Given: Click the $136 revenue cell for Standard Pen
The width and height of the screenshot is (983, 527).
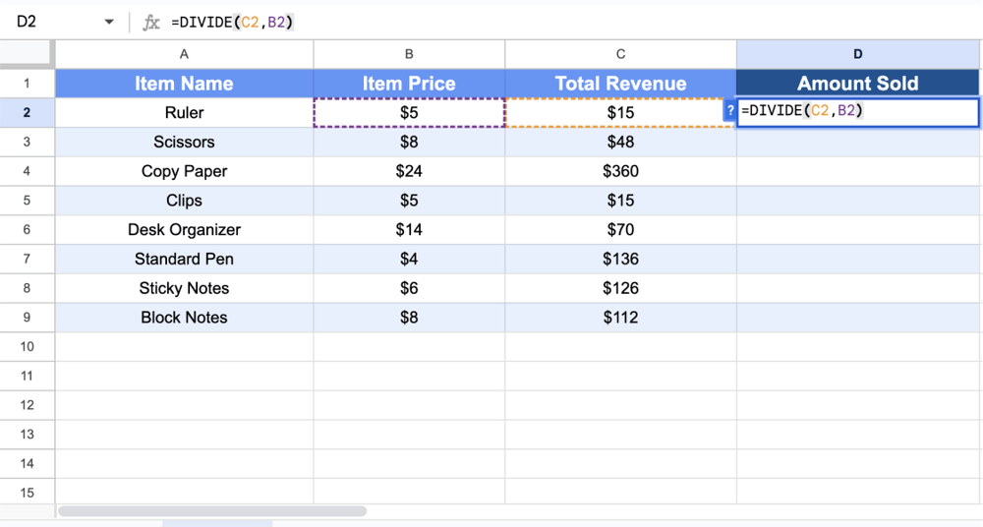Looking at the screenshot, I should coord(620,260).
